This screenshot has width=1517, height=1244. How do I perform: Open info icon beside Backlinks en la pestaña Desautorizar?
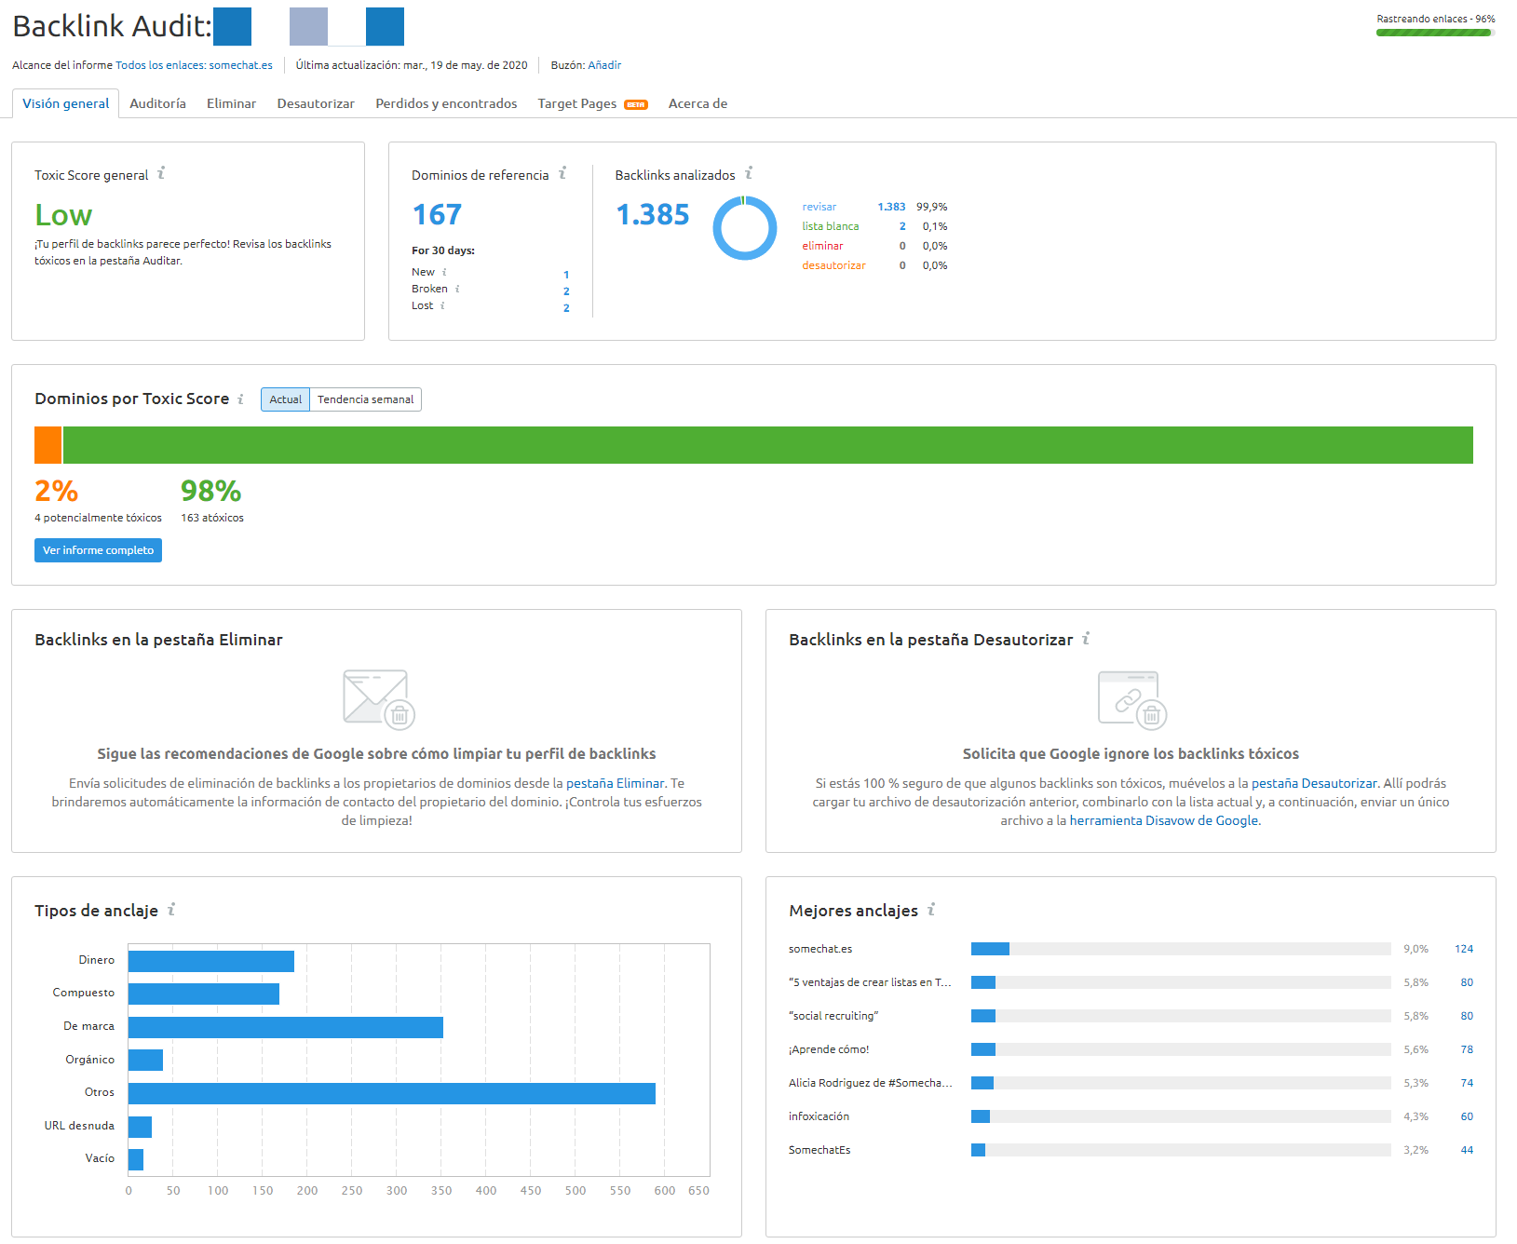[x=1086, y=639]
